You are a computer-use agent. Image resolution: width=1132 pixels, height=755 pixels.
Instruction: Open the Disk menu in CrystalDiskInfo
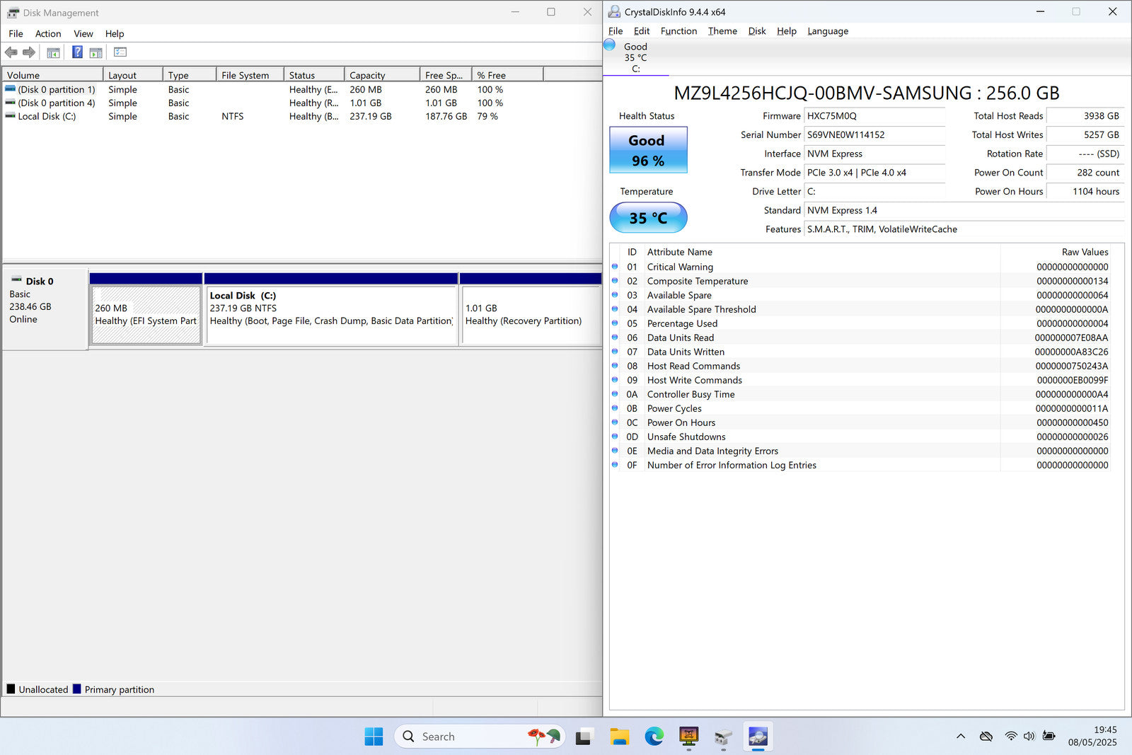pyautogui.click(x=757, y=31)
